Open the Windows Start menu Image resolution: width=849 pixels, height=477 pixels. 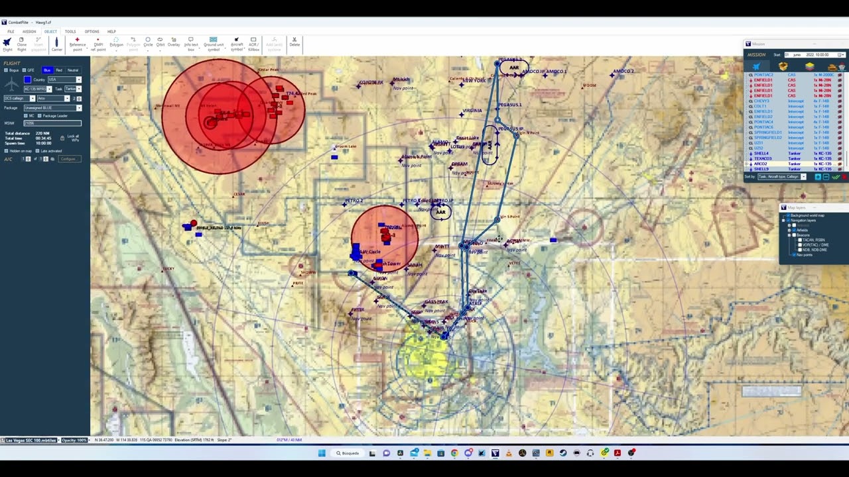322,453
